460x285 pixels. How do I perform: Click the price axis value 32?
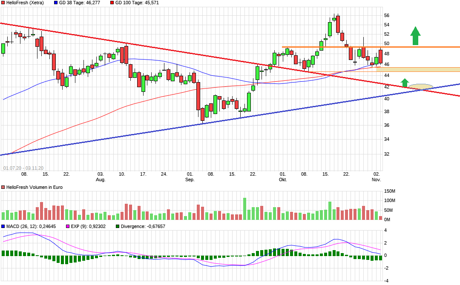click(x=387, y=154)
